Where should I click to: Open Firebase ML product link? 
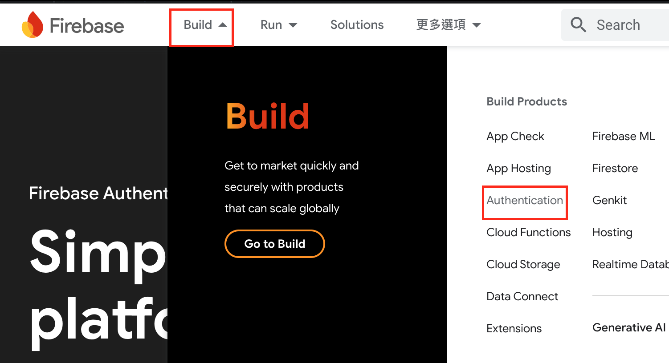pos(624,137)
